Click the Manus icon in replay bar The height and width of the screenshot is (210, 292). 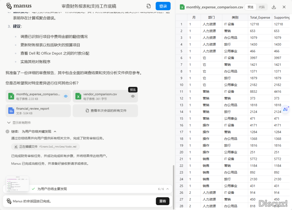click(x=9, y=201)
